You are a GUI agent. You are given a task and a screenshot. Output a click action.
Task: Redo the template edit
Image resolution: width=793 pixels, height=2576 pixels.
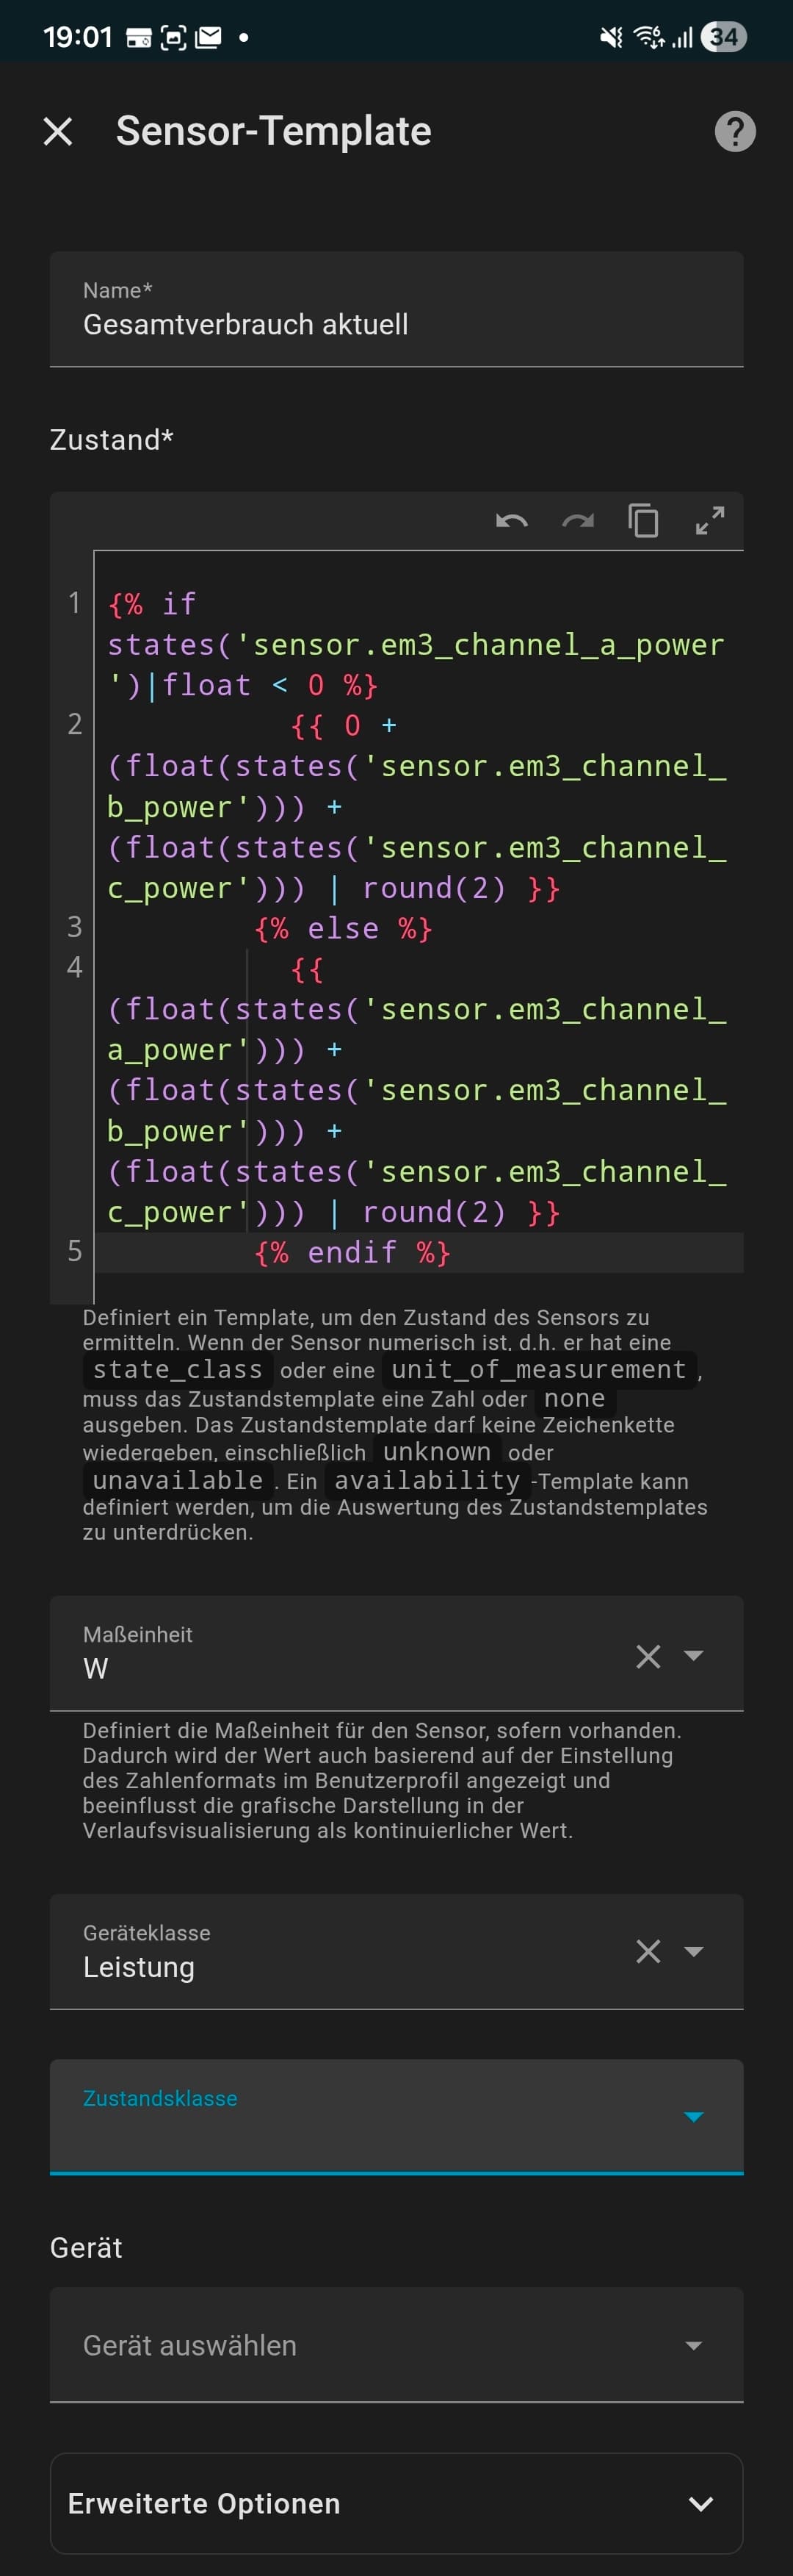point(577,521)
